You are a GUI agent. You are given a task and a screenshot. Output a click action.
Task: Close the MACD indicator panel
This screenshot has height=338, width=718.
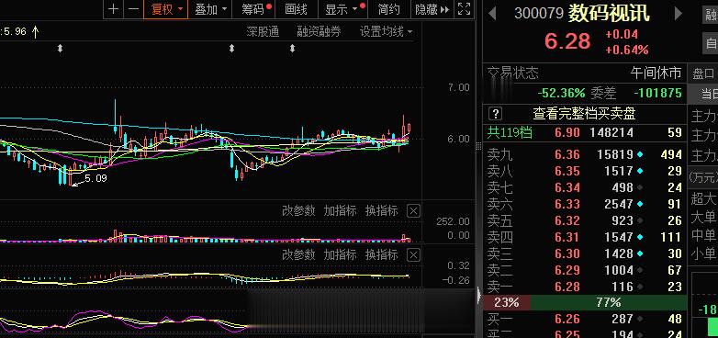pyautogui.click(x=413, y=254)
